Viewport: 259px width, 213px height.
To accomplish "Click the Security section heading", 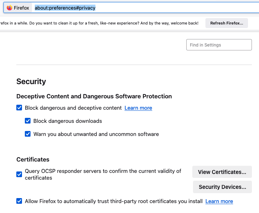I will 31,81.
